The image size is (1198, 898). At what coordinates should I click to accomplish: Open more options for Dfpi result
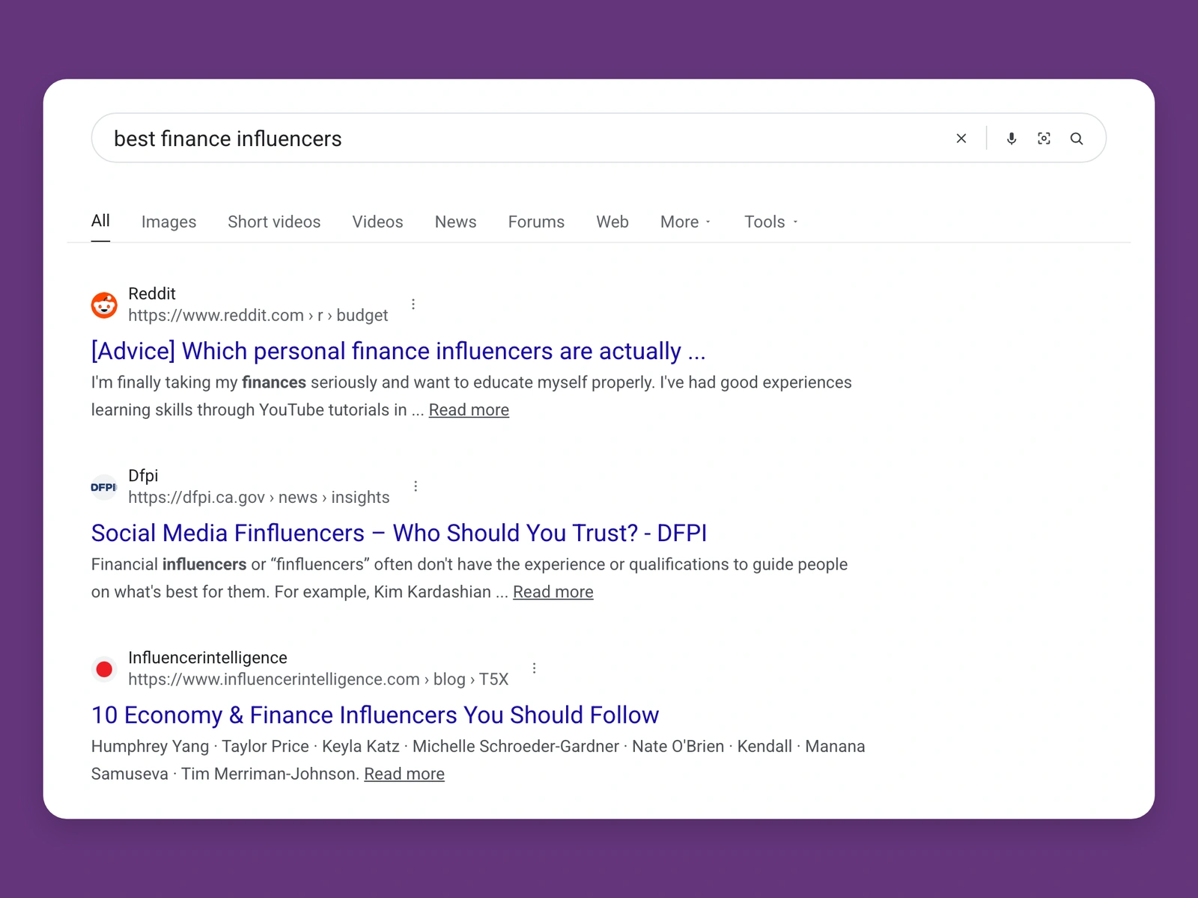pyautogui.click(x=416, y=486)
